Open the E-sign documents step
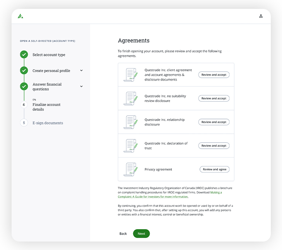 click(48, 123)
